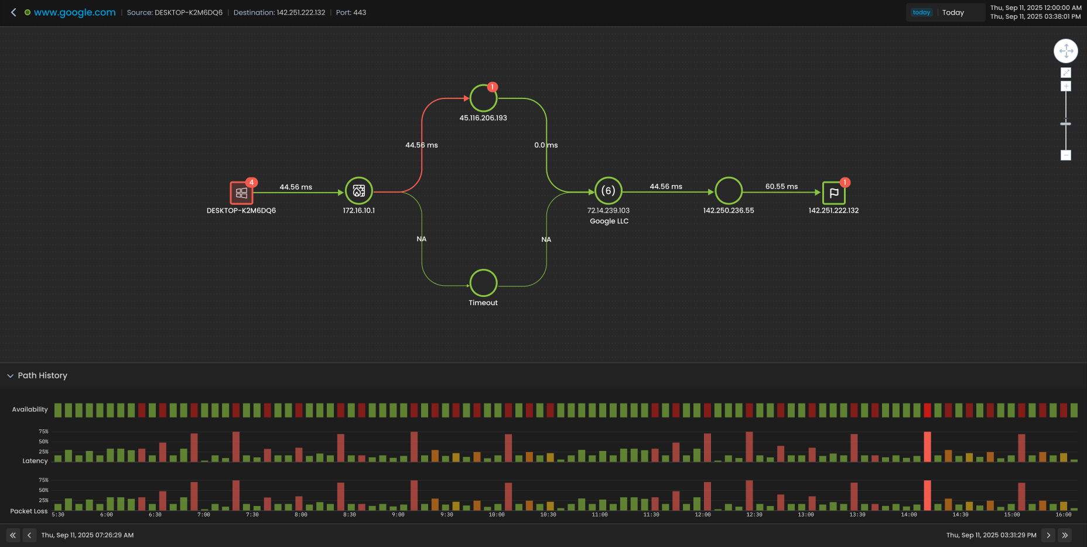Screen dimensions: 1087x547
Task: Select the DESKTOP-K2M6DQ6 source node
Action: (241, 193)
